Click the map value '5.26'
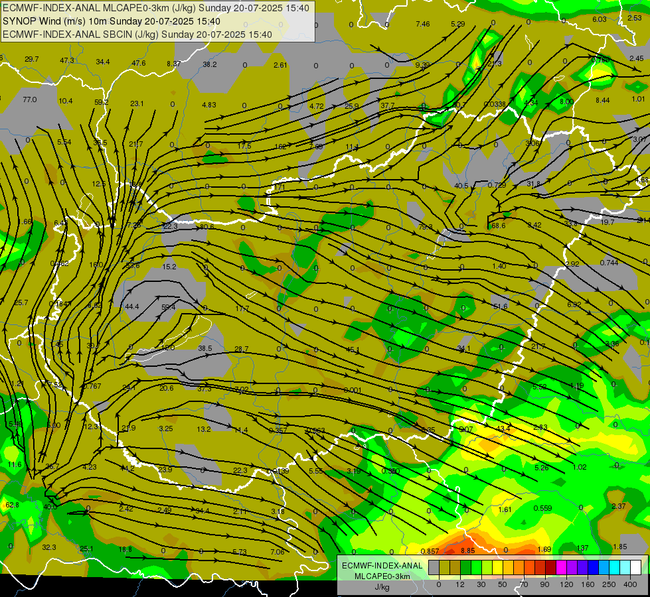 (542, 468)
